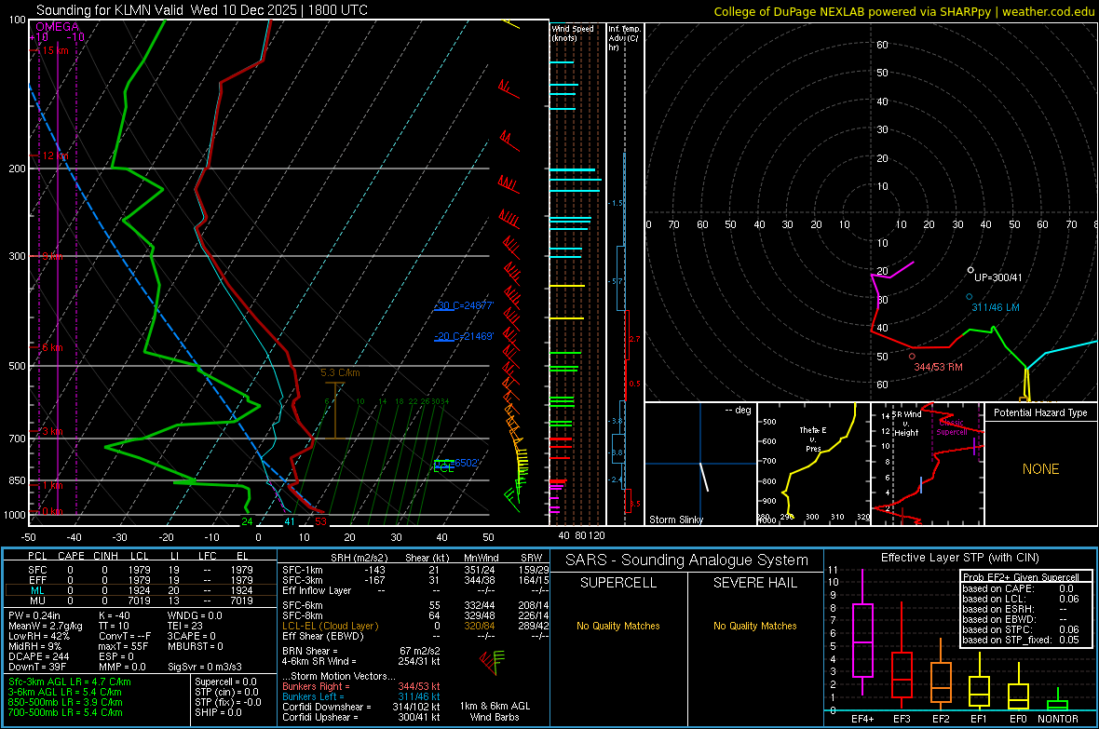Click the Classic Supercell label in SR Wind inset
1099x729 pixels.
click(x=951, y=427)
